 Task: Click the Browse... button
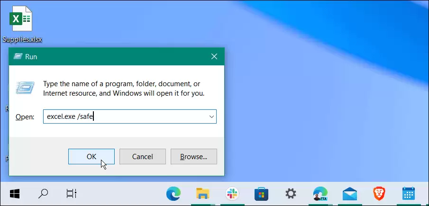pyautogui.click(x=194, y=157)
